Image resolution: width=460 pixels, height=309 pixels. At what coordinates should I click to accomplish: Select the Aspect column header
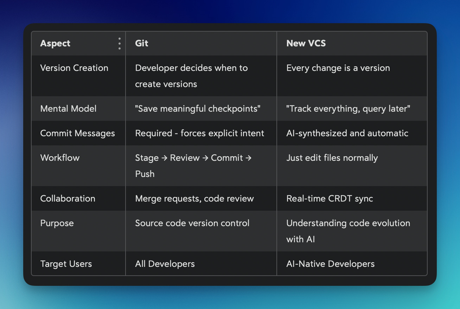coord(78,44)
